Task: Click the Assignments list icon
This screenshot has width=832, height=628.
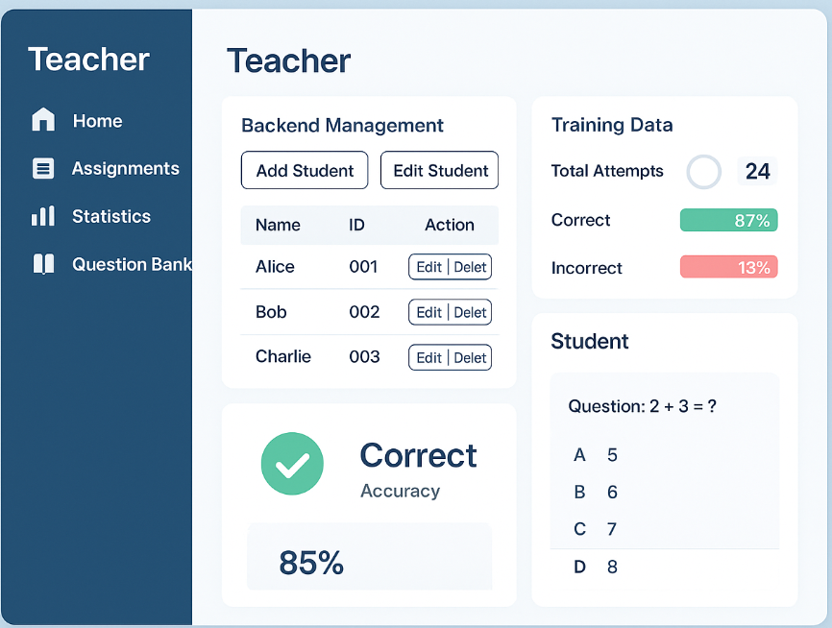Action: click(43, 168)
